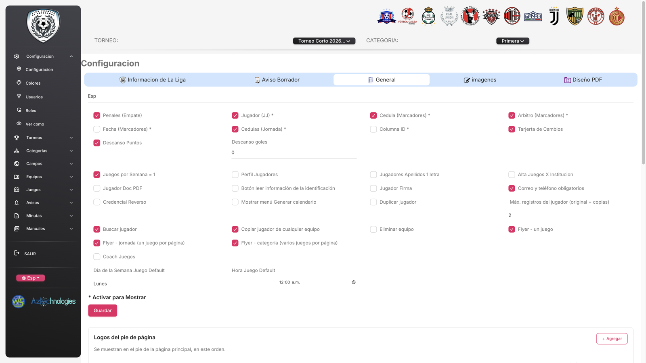This screenshot has height=363, width=646.
Task: Click the Avisos bell icon
Action: coord(17,202)
